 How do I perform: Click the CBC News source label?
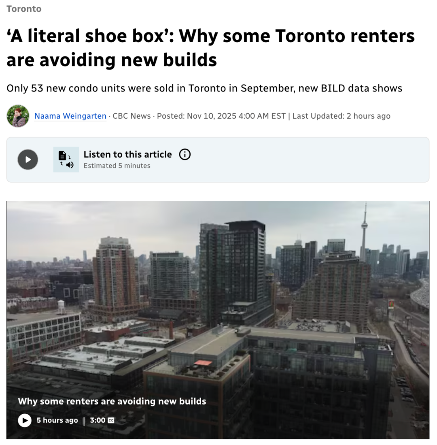[132, 116]
